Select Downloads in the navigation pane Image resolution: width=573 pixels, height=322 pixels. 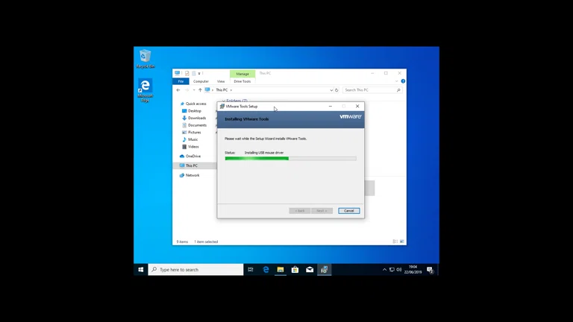[197, 118]
